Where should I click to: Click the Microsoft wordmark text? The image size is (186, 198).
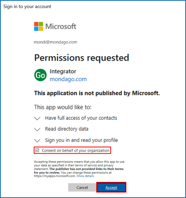pos(61,26)
